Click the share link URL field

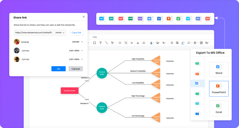(33, 33)
